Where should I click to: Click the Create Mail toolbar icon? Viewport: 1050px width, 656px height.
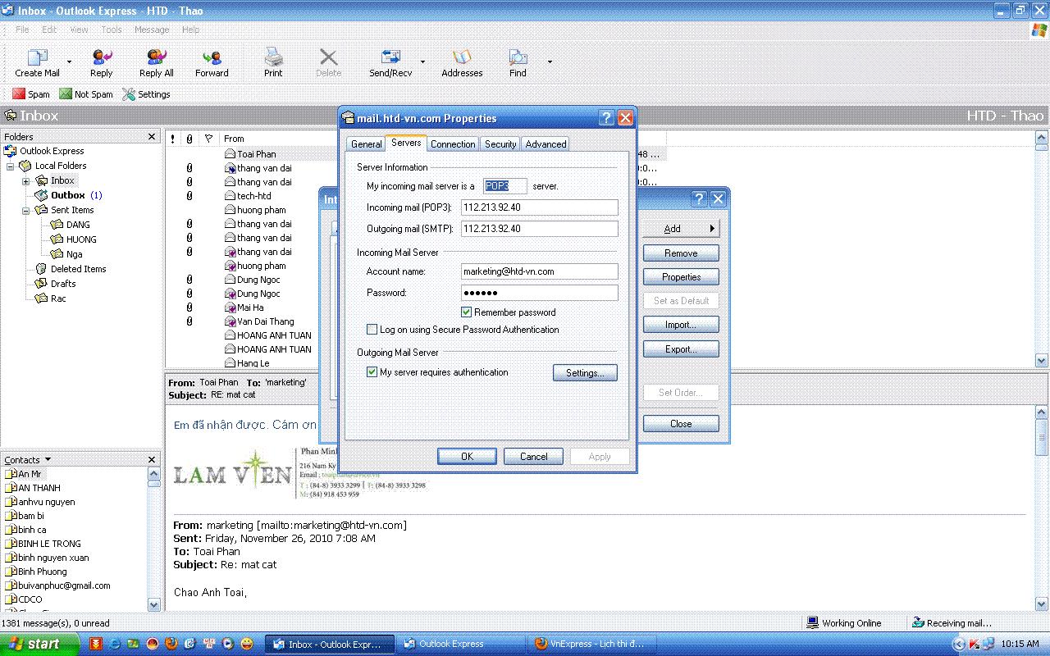coord(38,57)
